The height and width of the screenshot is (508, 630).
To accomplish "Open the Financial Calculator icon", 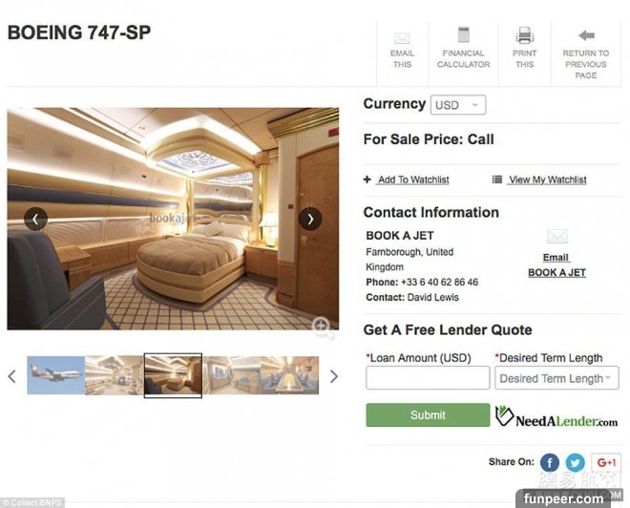I will point(464,34).
